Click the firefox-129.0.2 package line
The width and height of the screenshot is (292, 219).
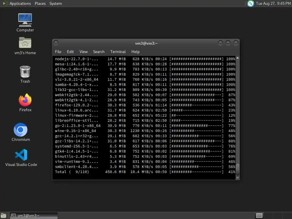(145, 105)
